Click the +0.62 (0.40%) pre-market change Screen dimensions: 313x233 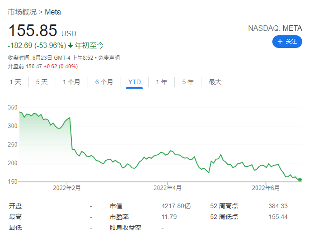[61, 67]
